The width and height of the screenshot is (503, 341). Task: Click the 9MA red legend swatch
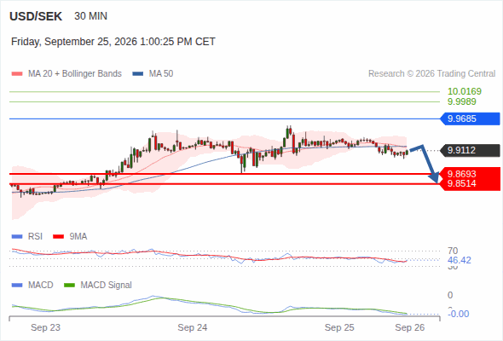coord(58,237)
